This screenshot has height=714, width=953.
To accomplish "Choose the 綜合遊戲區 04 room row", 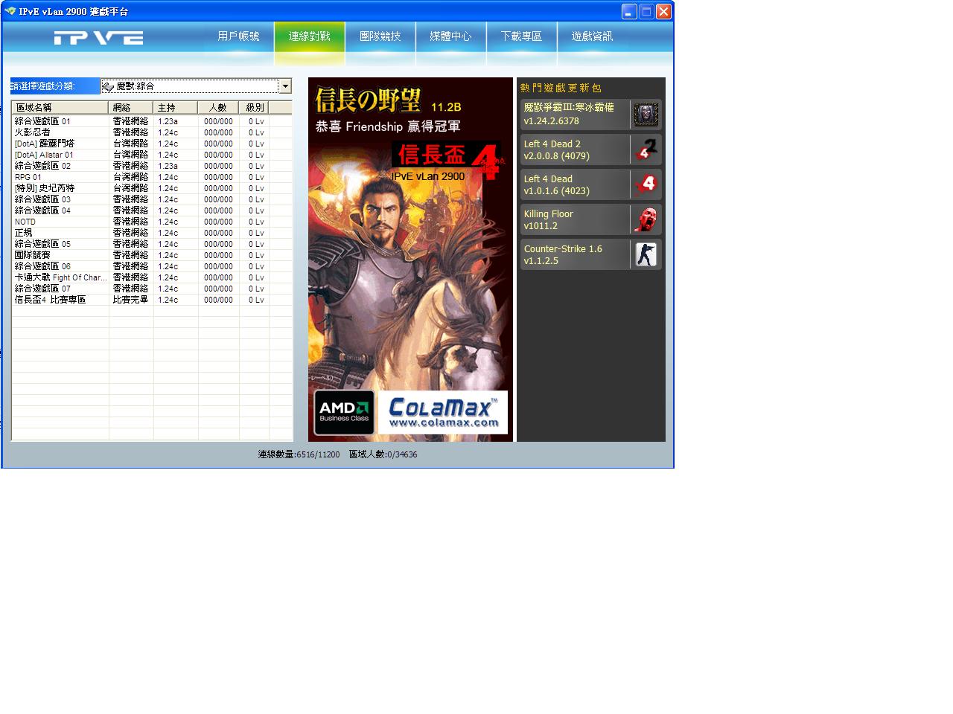I will click(152, 210).
